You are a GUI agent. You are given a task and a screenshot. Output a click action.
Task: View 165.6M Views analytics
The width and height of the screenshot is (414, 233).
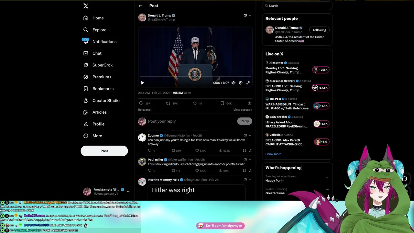182,93
